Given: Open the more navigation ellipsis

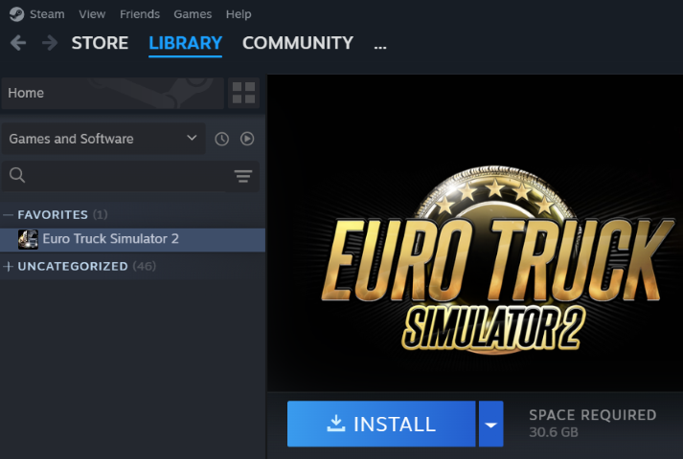Looking at the screenshot, I should point(380,45).
